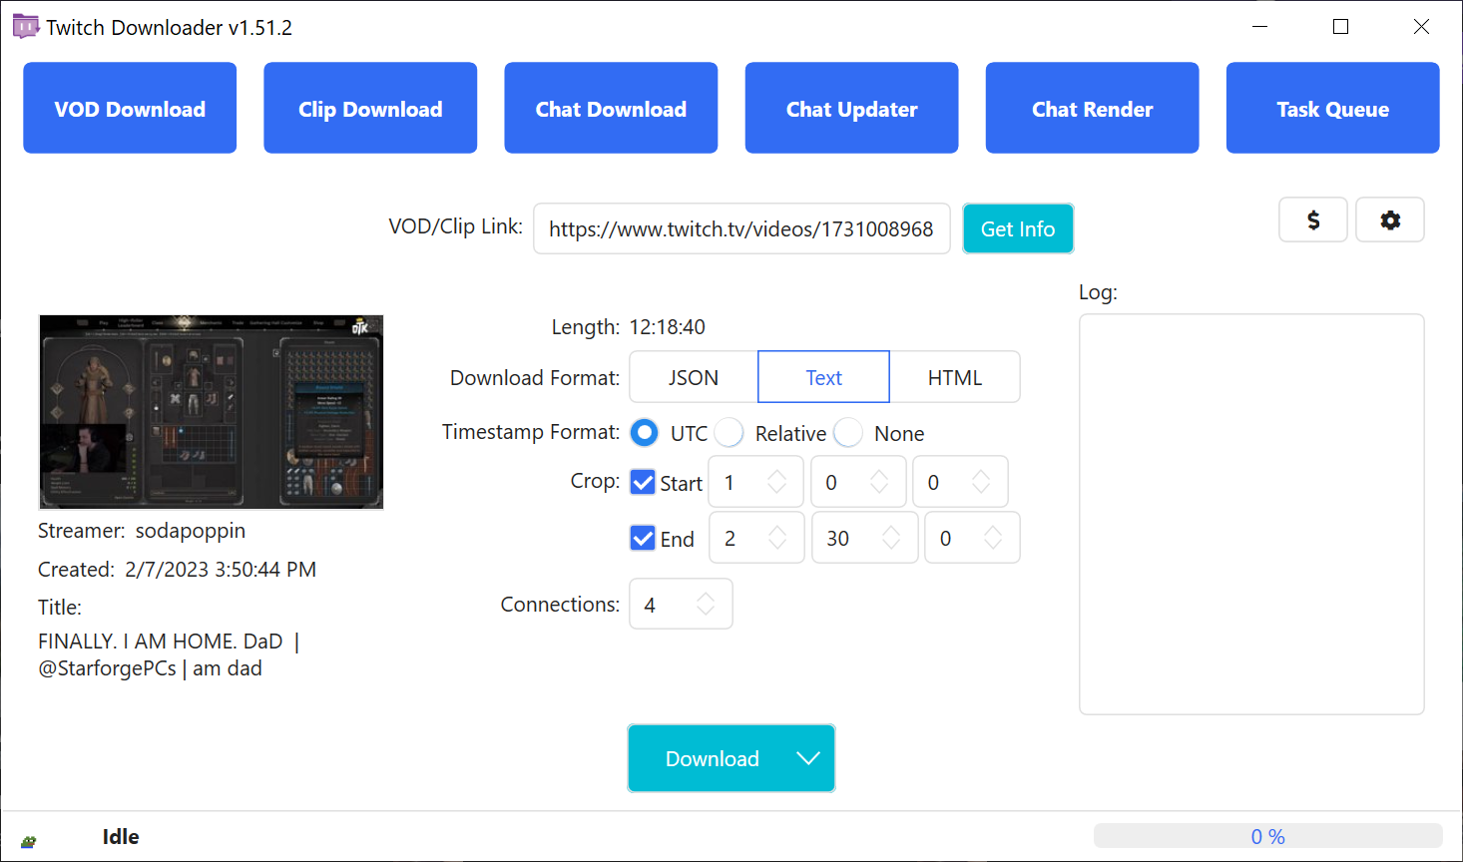Click the title text FINALLY. I AM HOME. DaD
The image size is (1463, 862).
(160, 642)
